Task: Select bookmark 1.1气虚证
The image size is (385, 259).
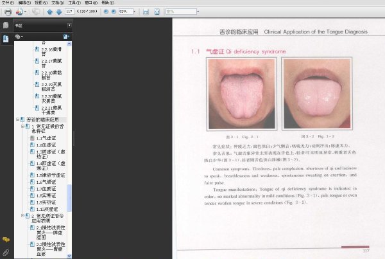Action: (x=46, y=138)
